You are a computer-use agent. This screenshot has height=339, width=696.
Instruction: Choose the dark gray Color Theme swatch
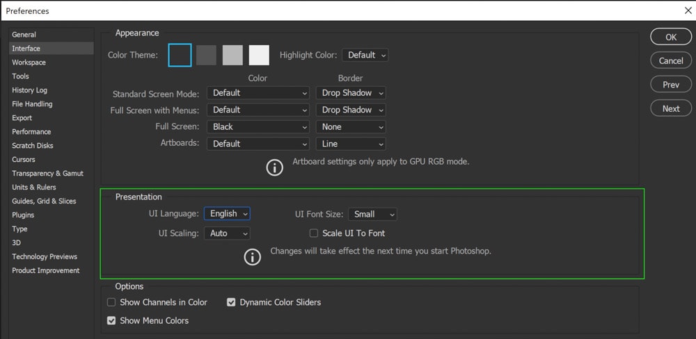207,55
